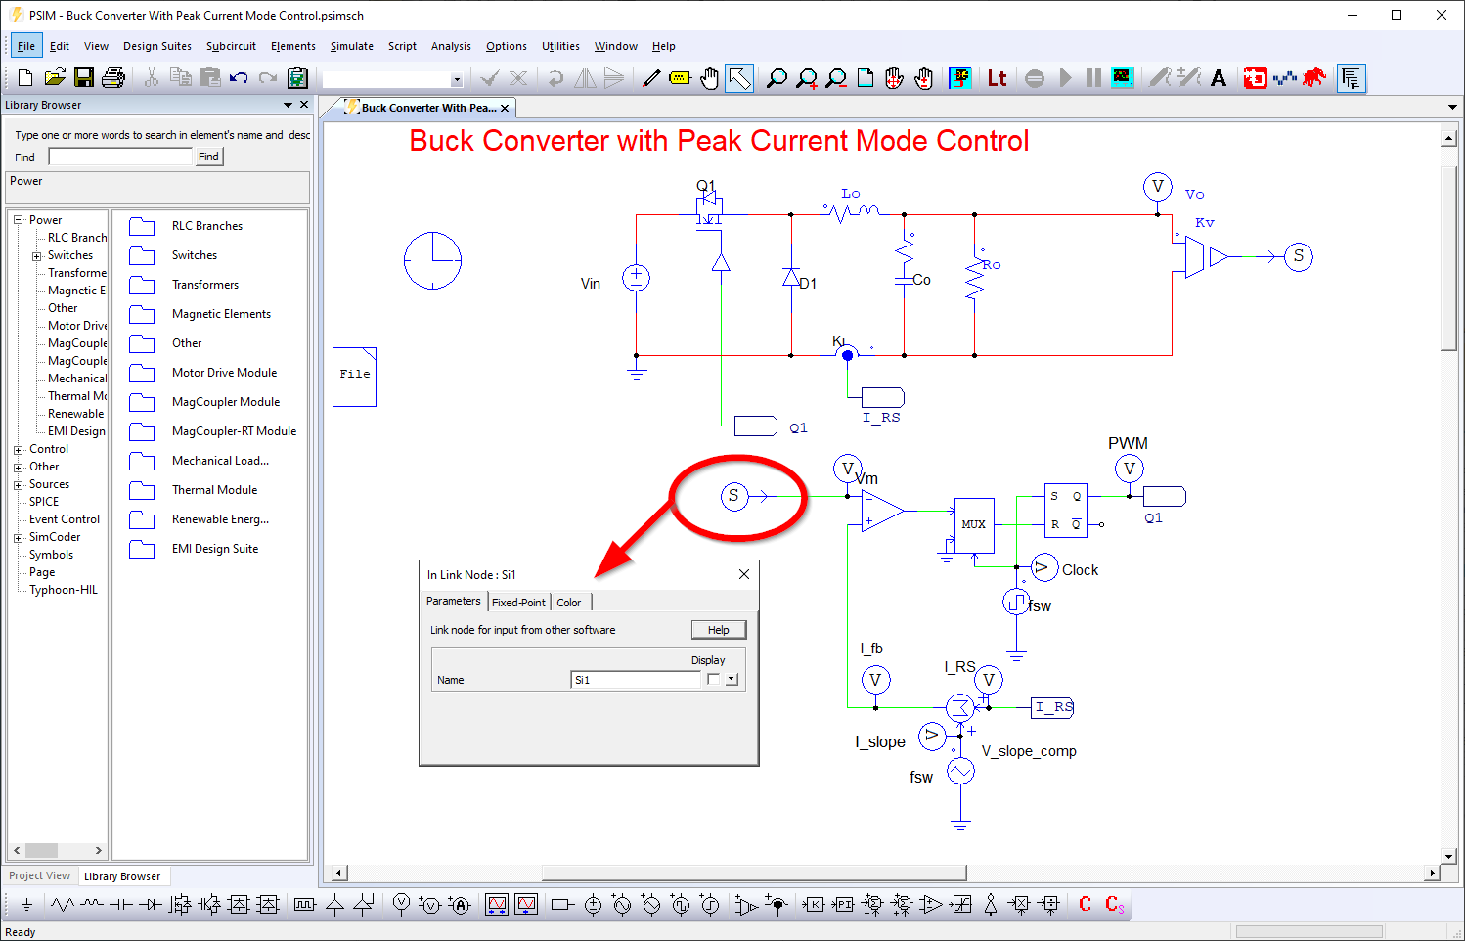Viewport: 1465px width, 941px height.
Task: Open the document tab list dropdown arrow
Action: [x=1451, y=108]
